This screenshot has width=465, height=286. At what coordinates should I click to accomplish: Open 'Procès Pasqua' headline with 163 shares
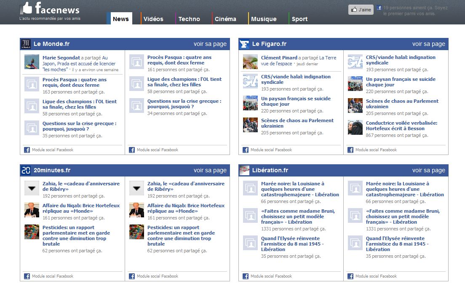point(75,82)
